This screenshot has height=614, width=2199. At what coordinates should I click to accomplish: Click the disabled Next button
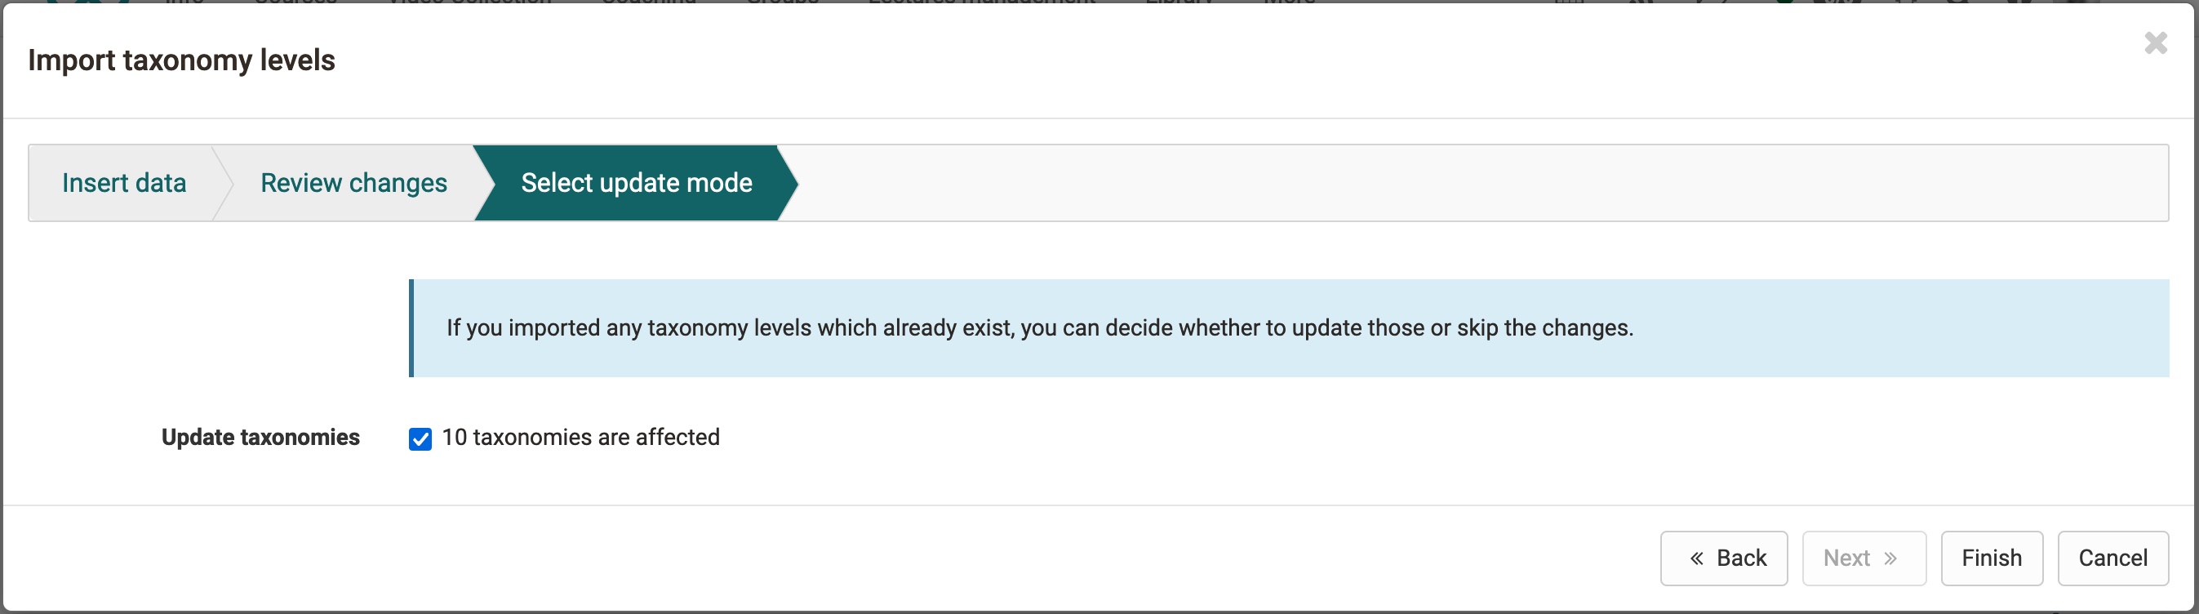1864,558
